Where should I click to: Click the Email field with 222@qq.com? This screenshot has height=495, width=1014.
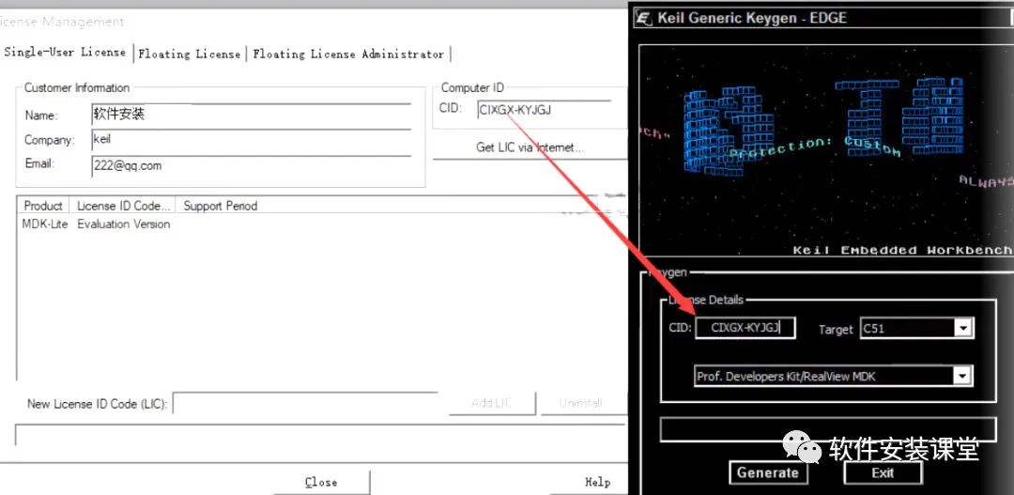click(x=252, y=165)
